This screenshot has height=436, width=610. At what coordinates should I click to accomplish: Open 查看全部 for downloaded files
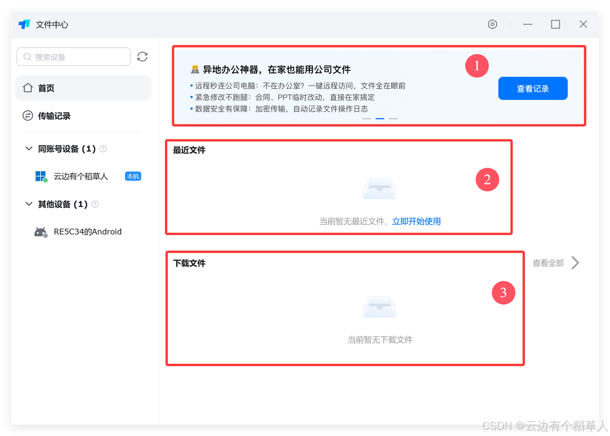(548, 263)
